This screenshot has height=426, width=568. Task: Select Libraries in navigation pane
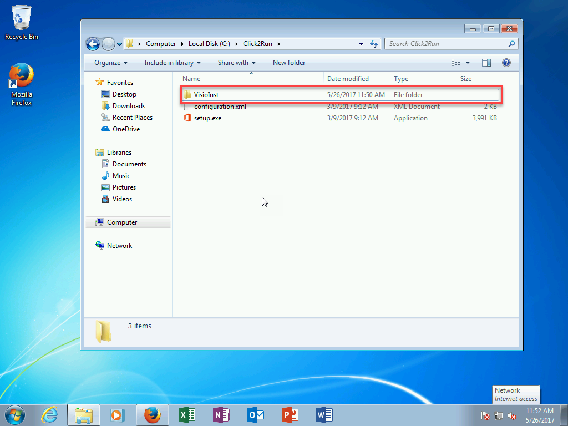point(119,153)
